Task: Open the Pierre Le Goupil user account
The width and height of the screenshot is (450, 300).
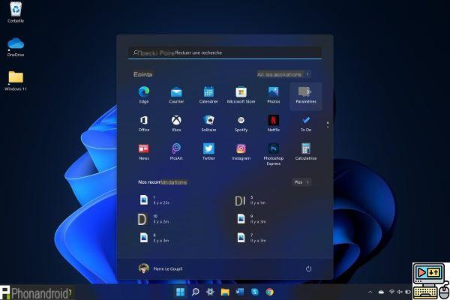Action: (160, 268)
